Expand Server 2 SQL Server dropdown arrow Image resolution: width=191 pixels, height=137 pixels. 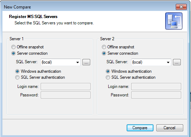[168, 62]
